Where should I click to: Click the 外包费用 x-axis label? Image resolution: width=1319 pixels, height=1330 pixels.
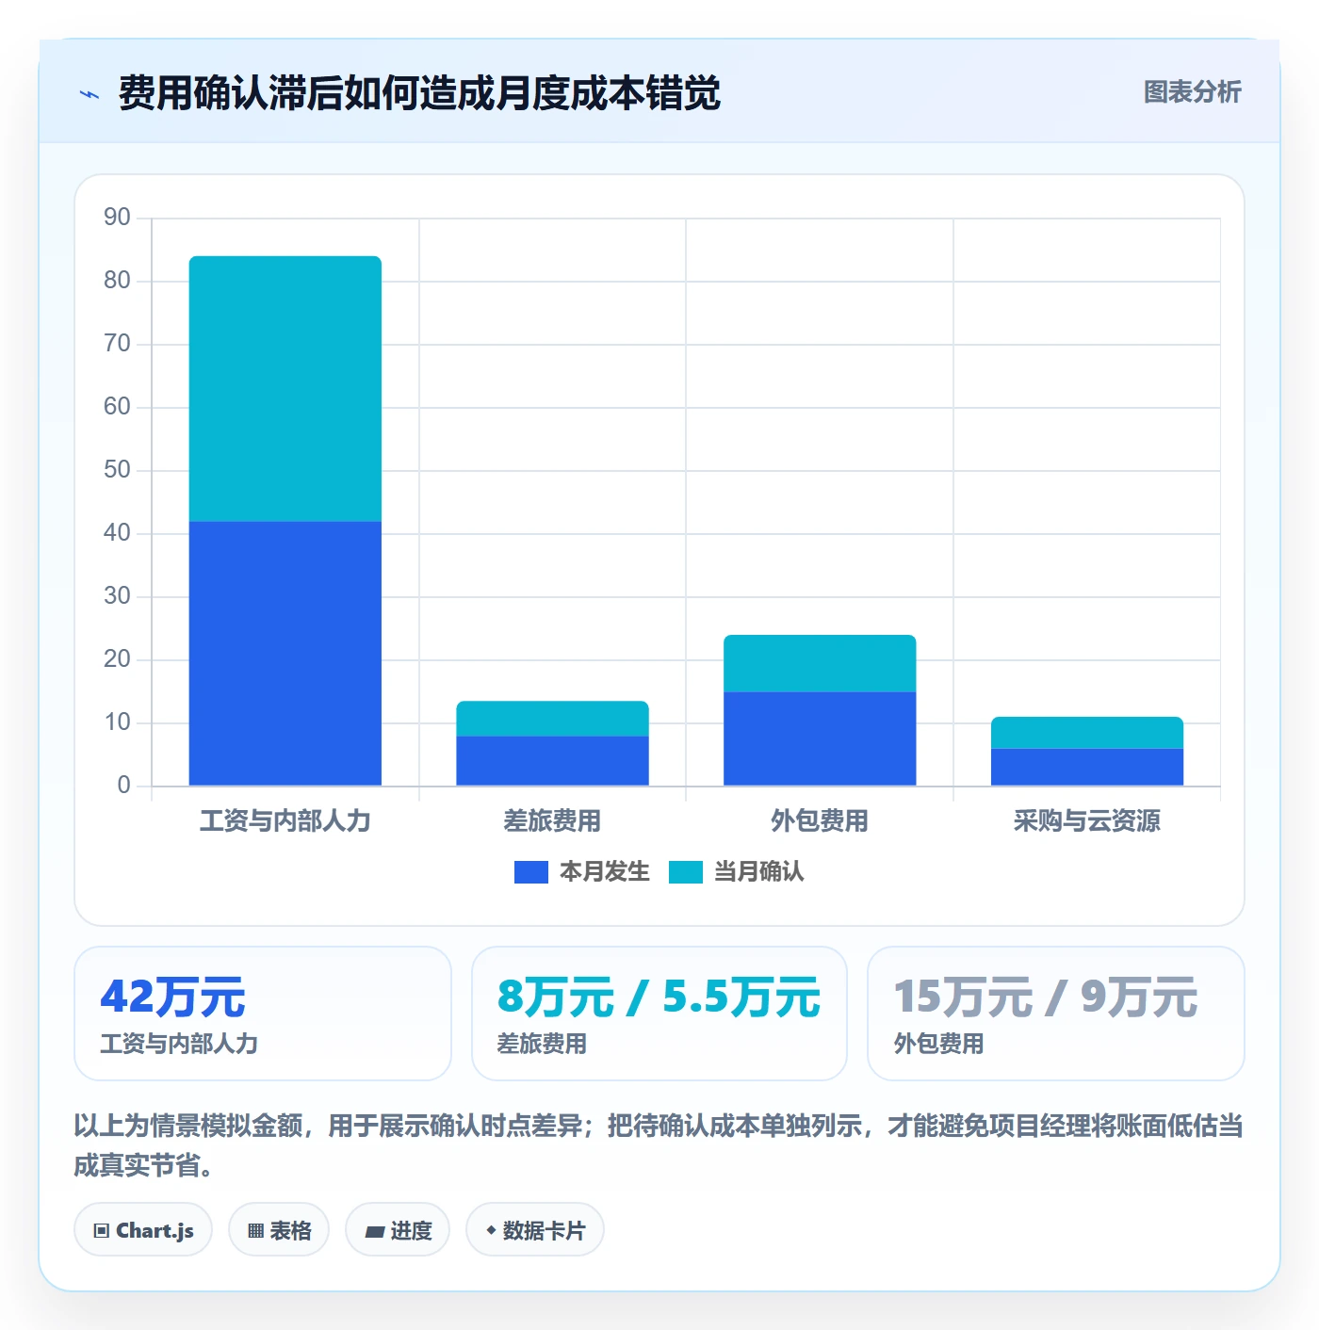click(x=820, y=821)
